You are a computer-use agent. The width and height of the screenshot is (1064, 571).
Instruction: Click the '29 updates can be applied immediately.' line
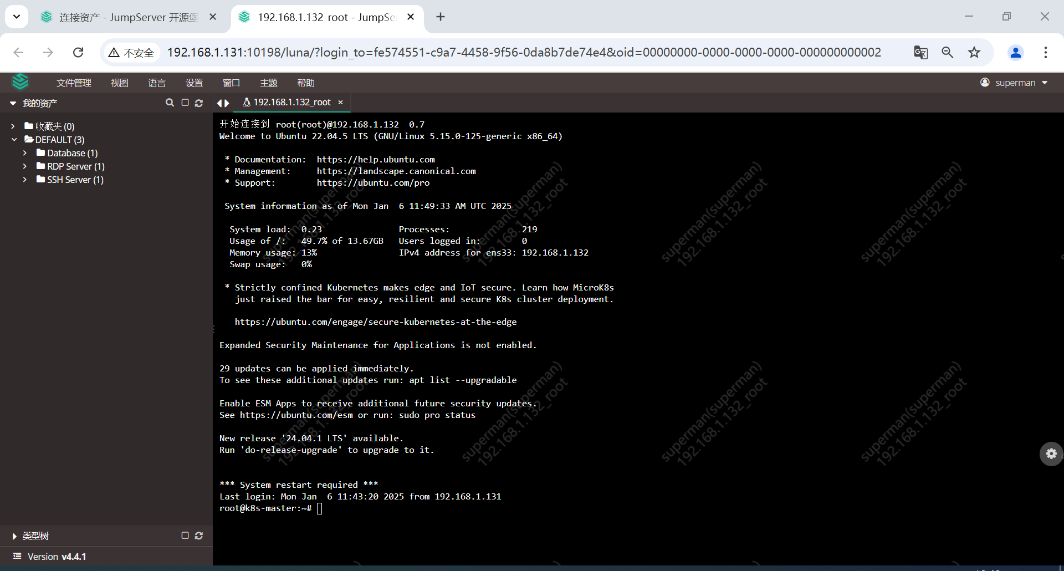[316, 369]
